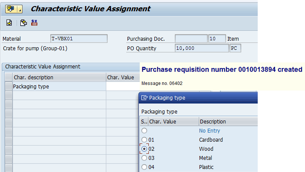Click the select-all corner table button
305x172 pixels.
coord(9,78)
